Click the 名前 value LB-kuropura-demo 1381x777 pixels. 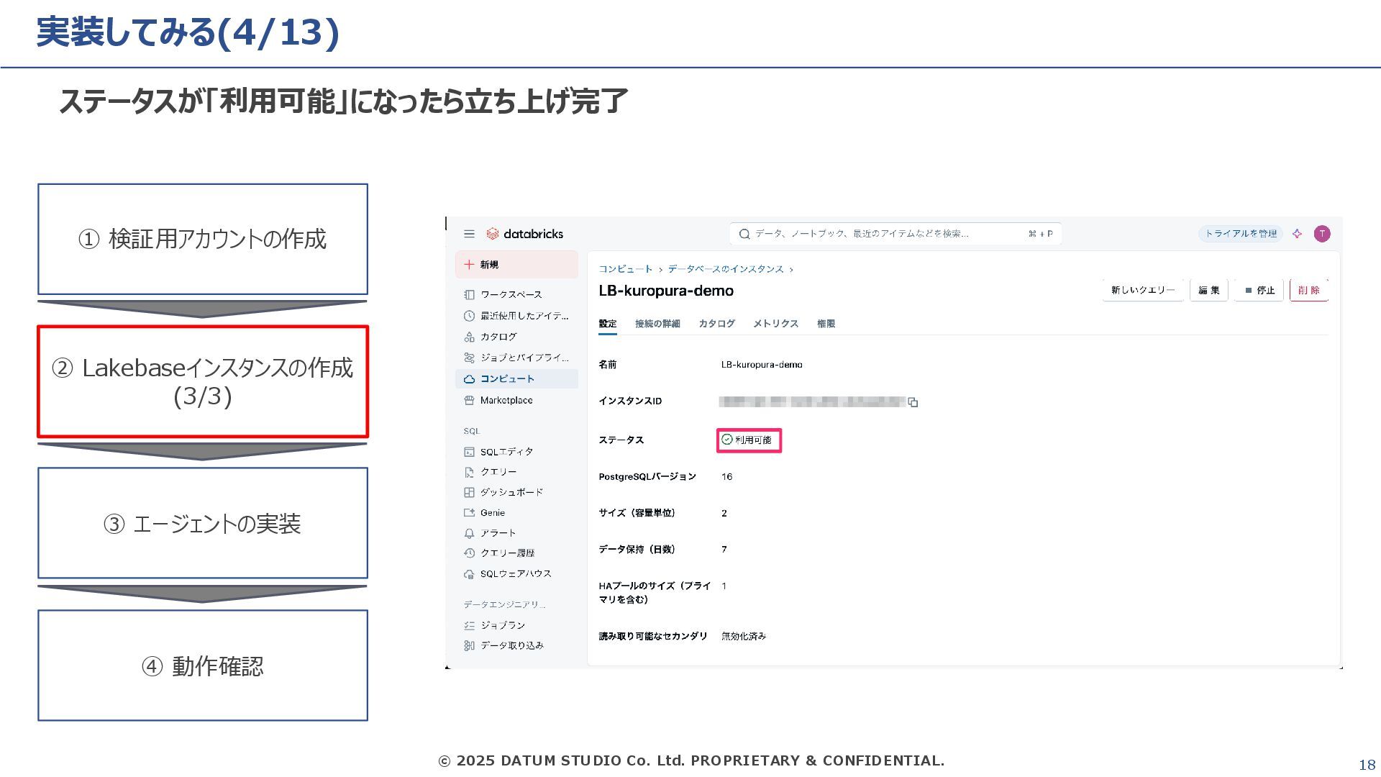(762, 365)
